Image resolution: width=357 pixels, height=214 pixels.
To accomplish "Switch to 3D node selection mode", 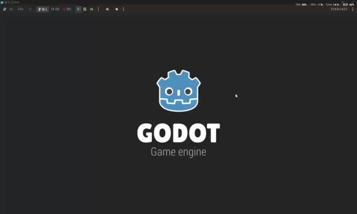I will [67, 9].
